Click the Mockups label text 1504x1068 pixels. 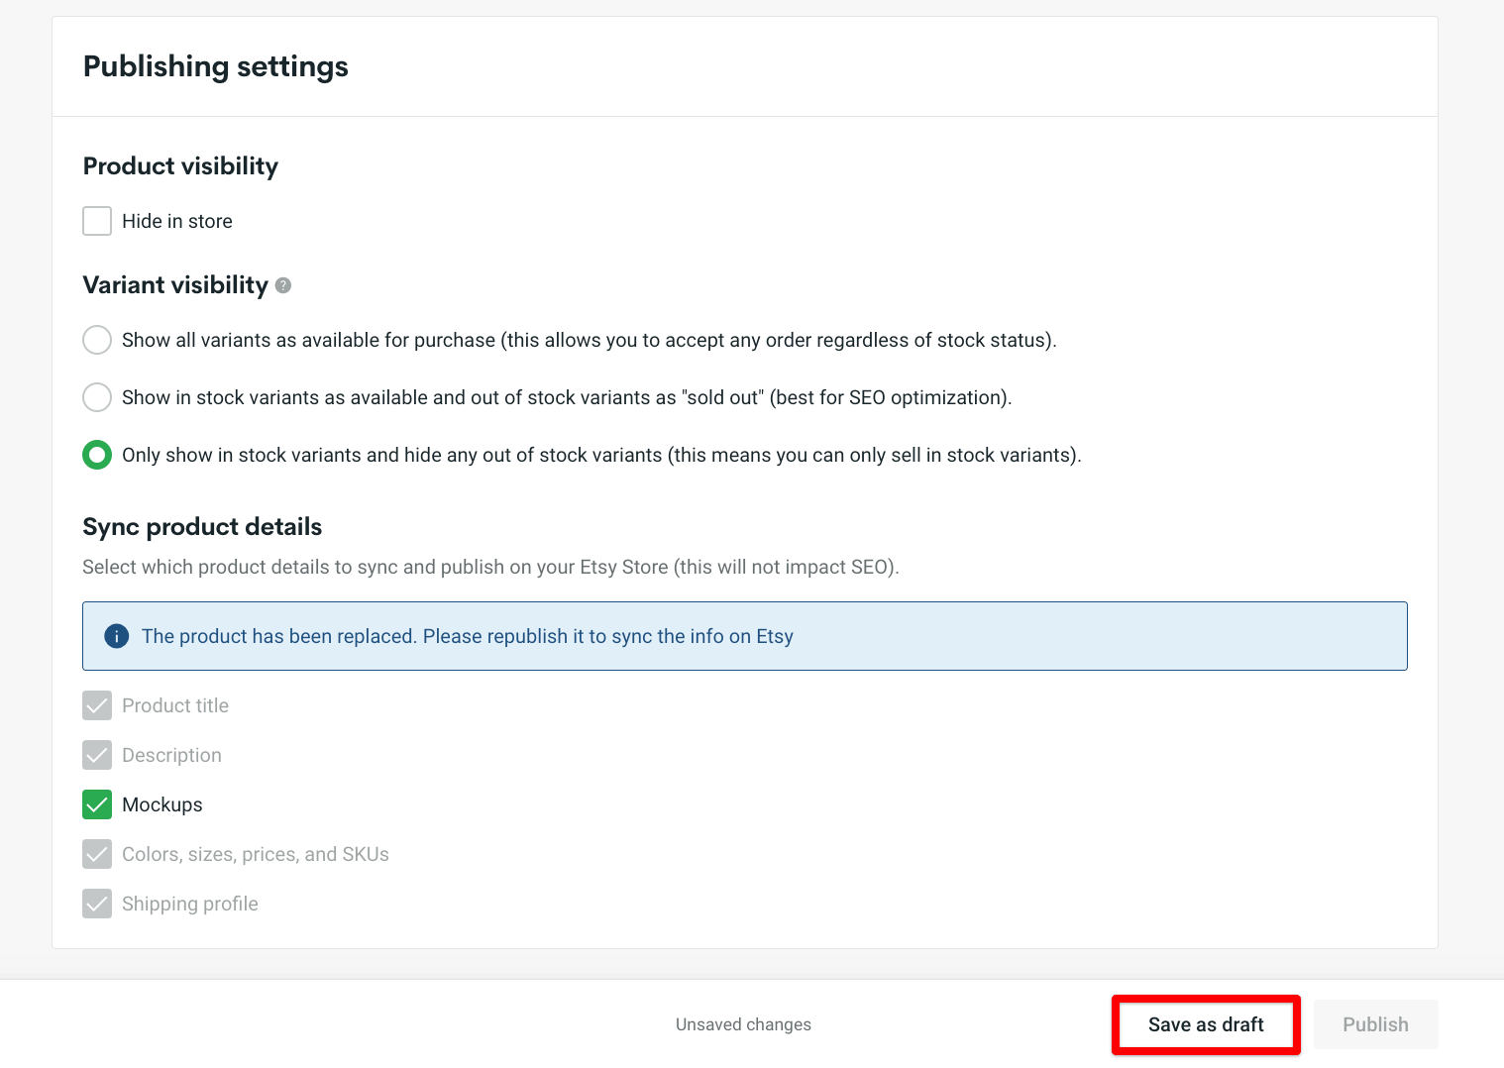pos(161,804)
